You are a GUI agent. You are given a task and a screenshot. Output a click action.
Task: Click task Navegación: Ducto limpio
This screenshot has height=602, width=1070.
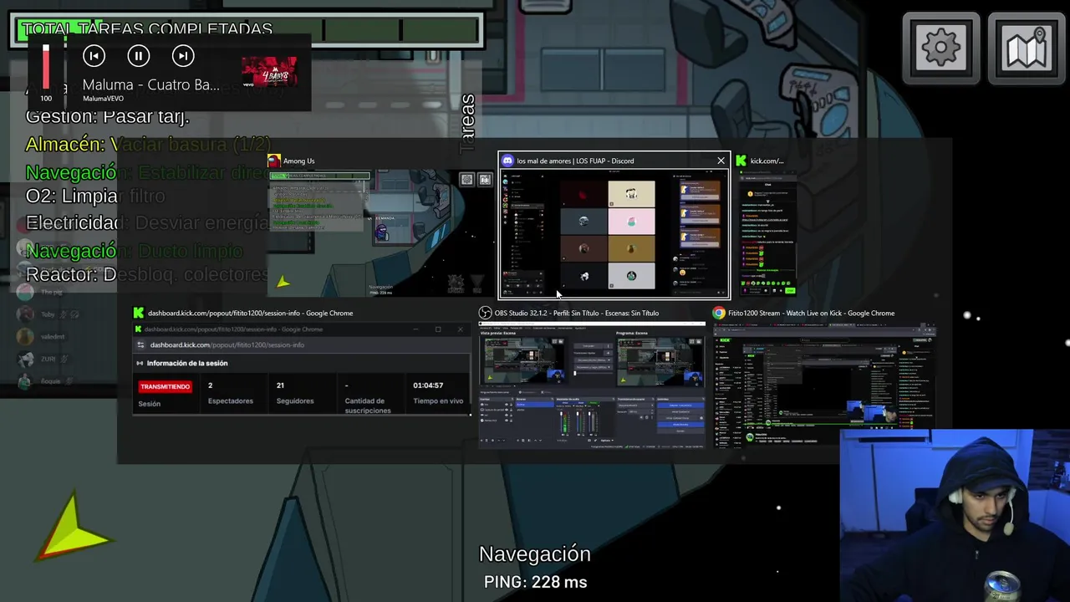tap(134, 251)
